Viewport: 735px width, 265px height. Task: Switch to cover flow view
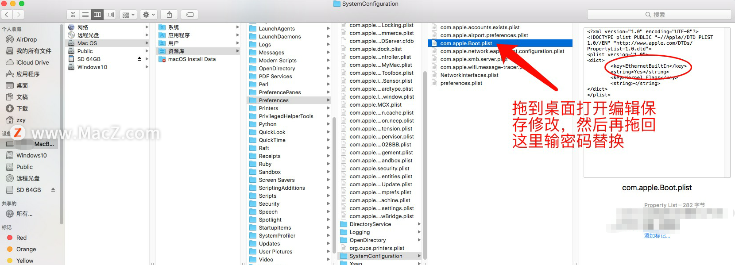point(110,15)
